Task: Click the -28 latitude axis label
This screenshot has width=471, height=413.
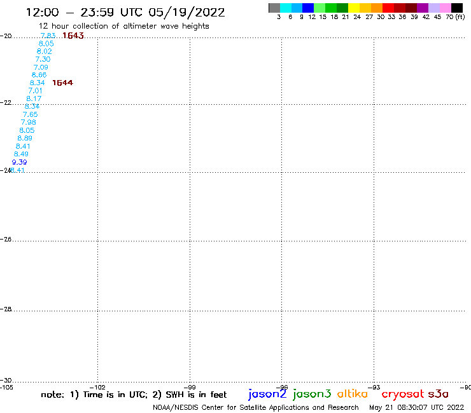Action: coord(6,309)
